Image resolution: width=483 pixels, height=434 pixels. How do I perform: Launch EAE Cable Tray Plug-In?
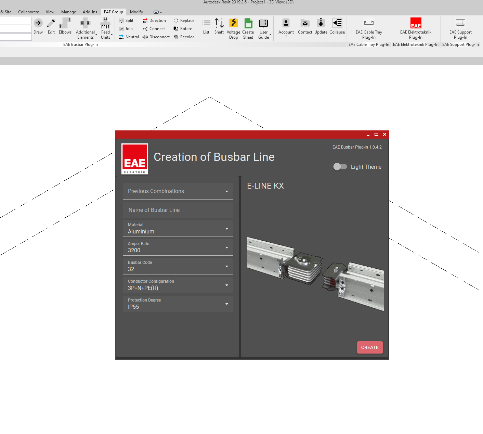coord(369,29)
